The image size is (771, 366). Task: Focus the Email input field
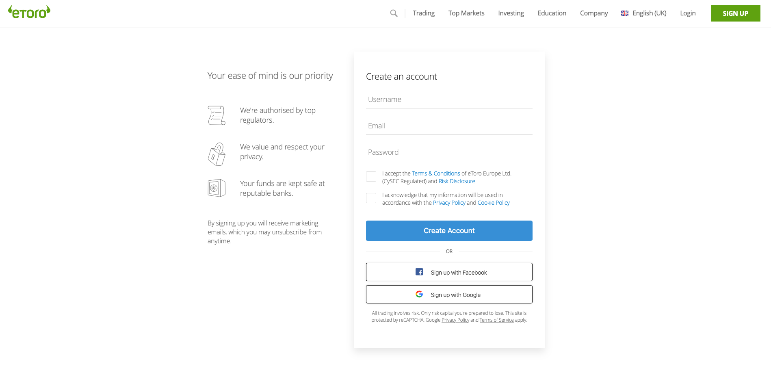pyautogui.click(x=449, y=126)
